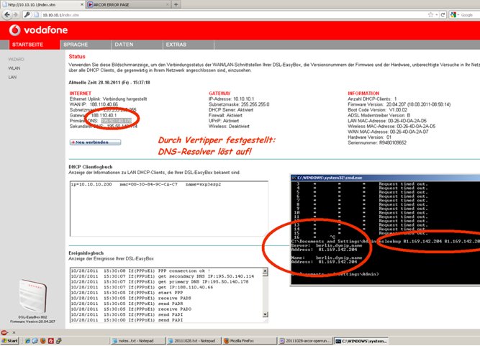Click the Google search engine icon
The width and height of the screenshot is (480, 346).
(x=453, y=14)
